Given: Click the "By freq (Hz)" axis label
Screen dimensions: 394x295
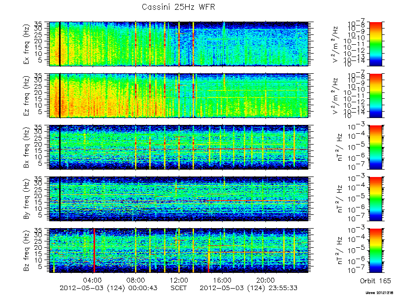Looking at the screenshot, I should [27, 199].
